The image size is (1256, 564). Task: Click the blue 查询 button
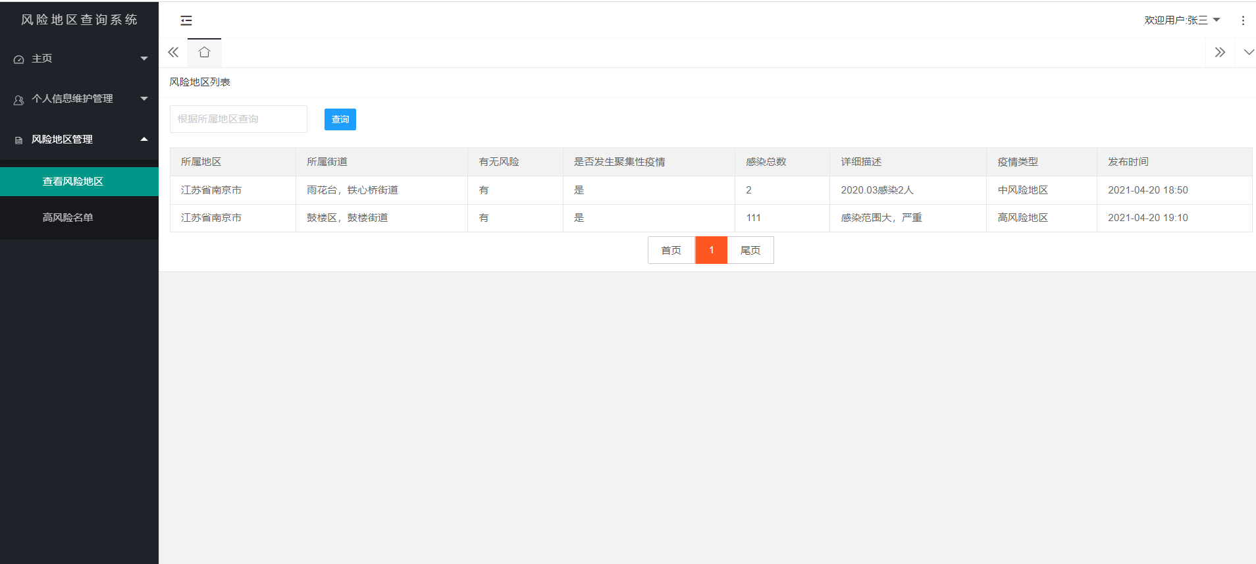click(x=340, y=119)
